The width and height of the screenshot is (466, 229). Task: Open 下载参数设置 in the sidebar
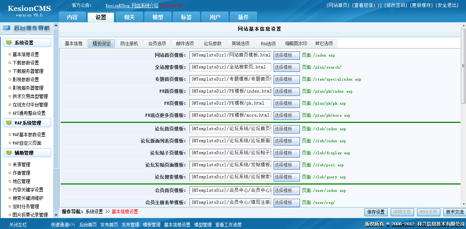point(26,63)
